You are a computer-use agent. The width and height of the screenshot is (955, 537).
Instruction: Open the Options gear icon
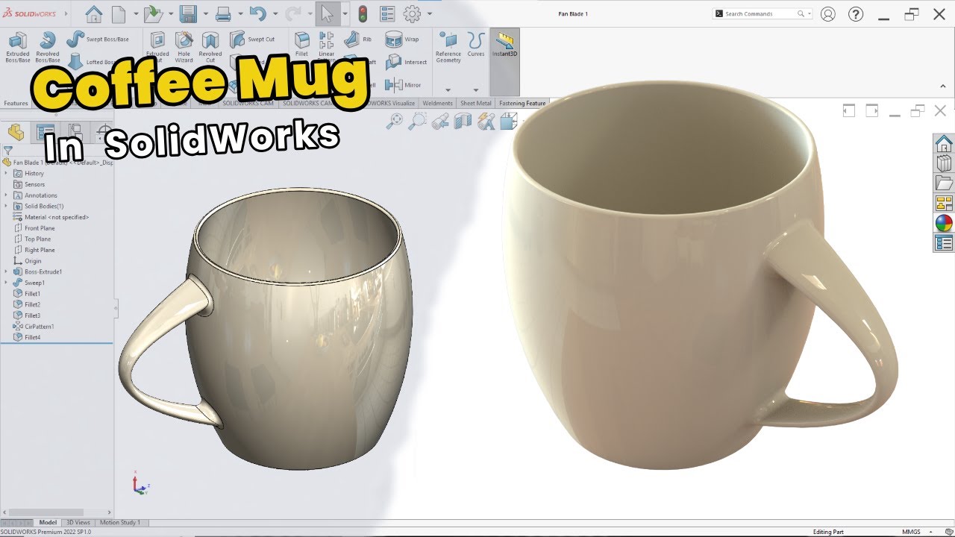(x=412, y=13)
